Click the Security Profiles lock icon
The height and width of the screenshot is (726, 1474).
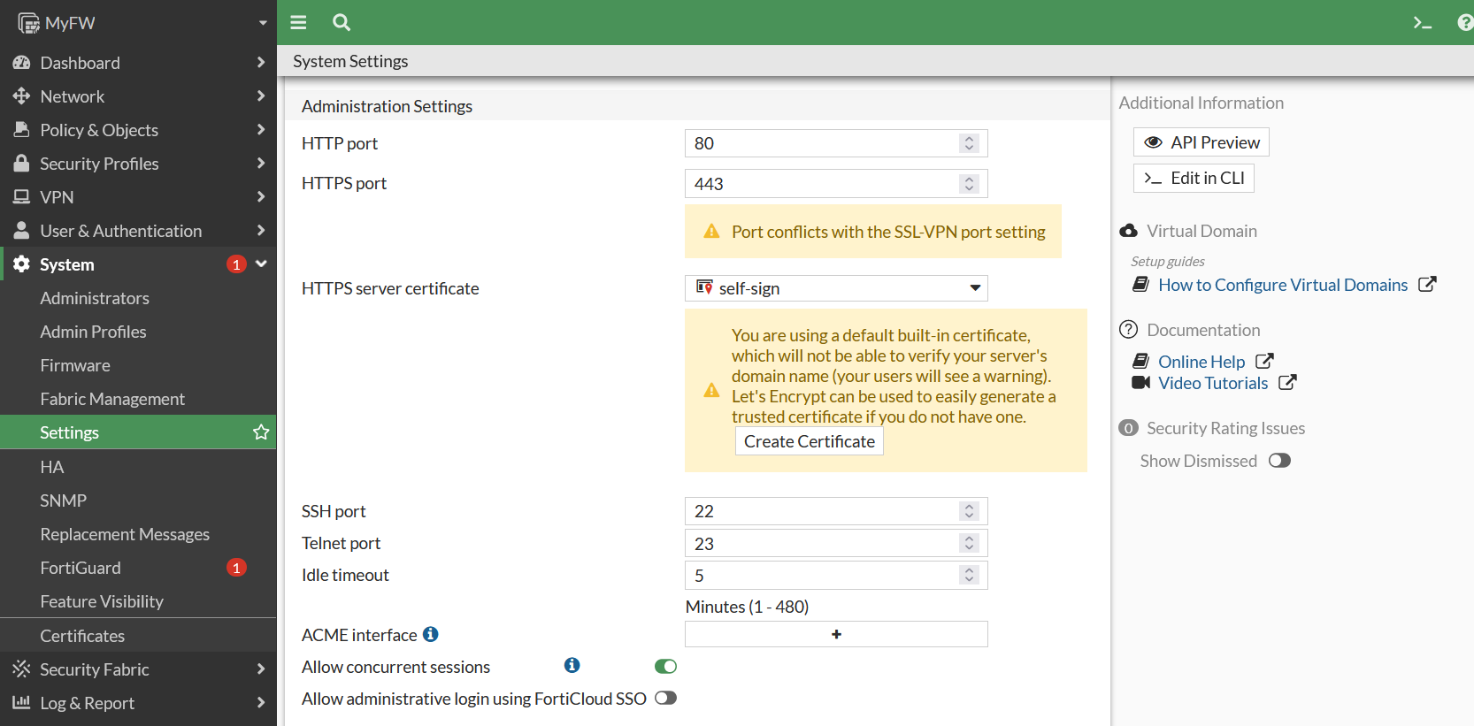click(22, 164)
